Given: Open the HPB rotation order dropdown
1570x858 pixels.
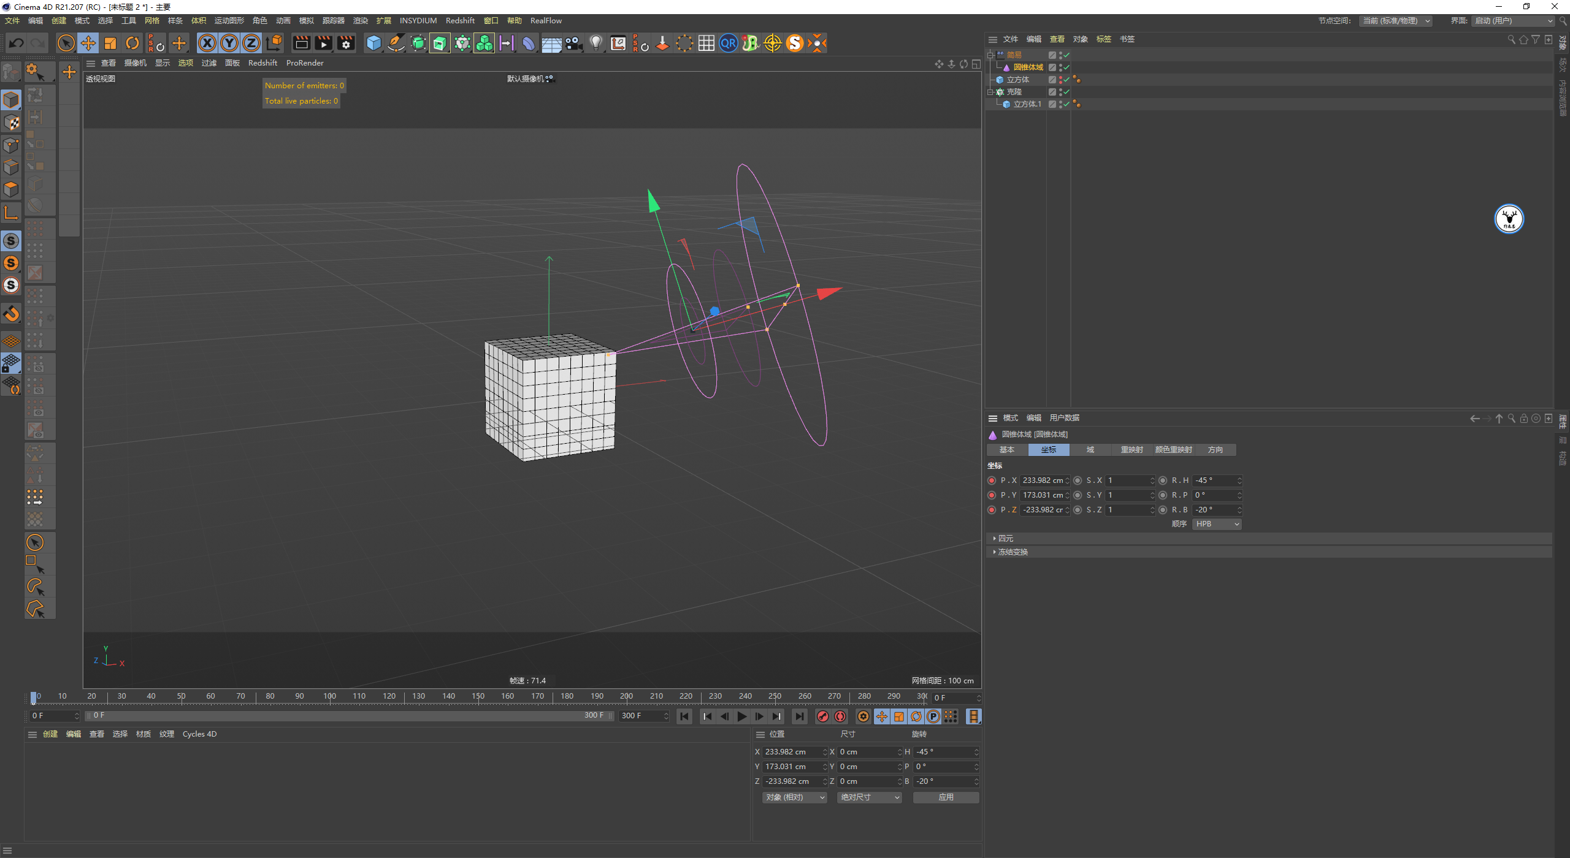Looking at the screenshot, I should coord(1217,524).
